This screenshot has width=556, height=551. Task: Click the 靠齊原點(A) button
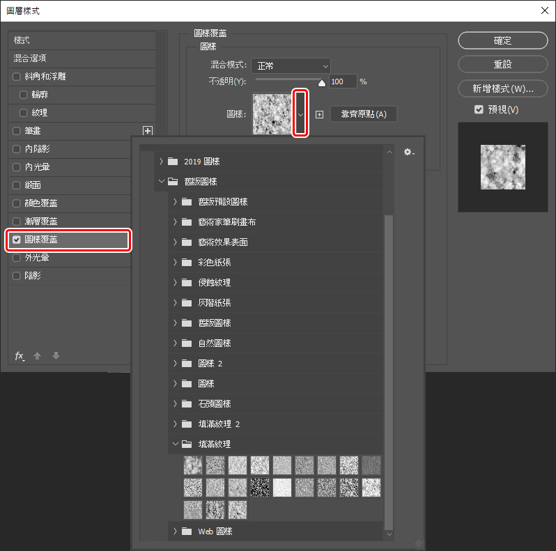point(363,114)
